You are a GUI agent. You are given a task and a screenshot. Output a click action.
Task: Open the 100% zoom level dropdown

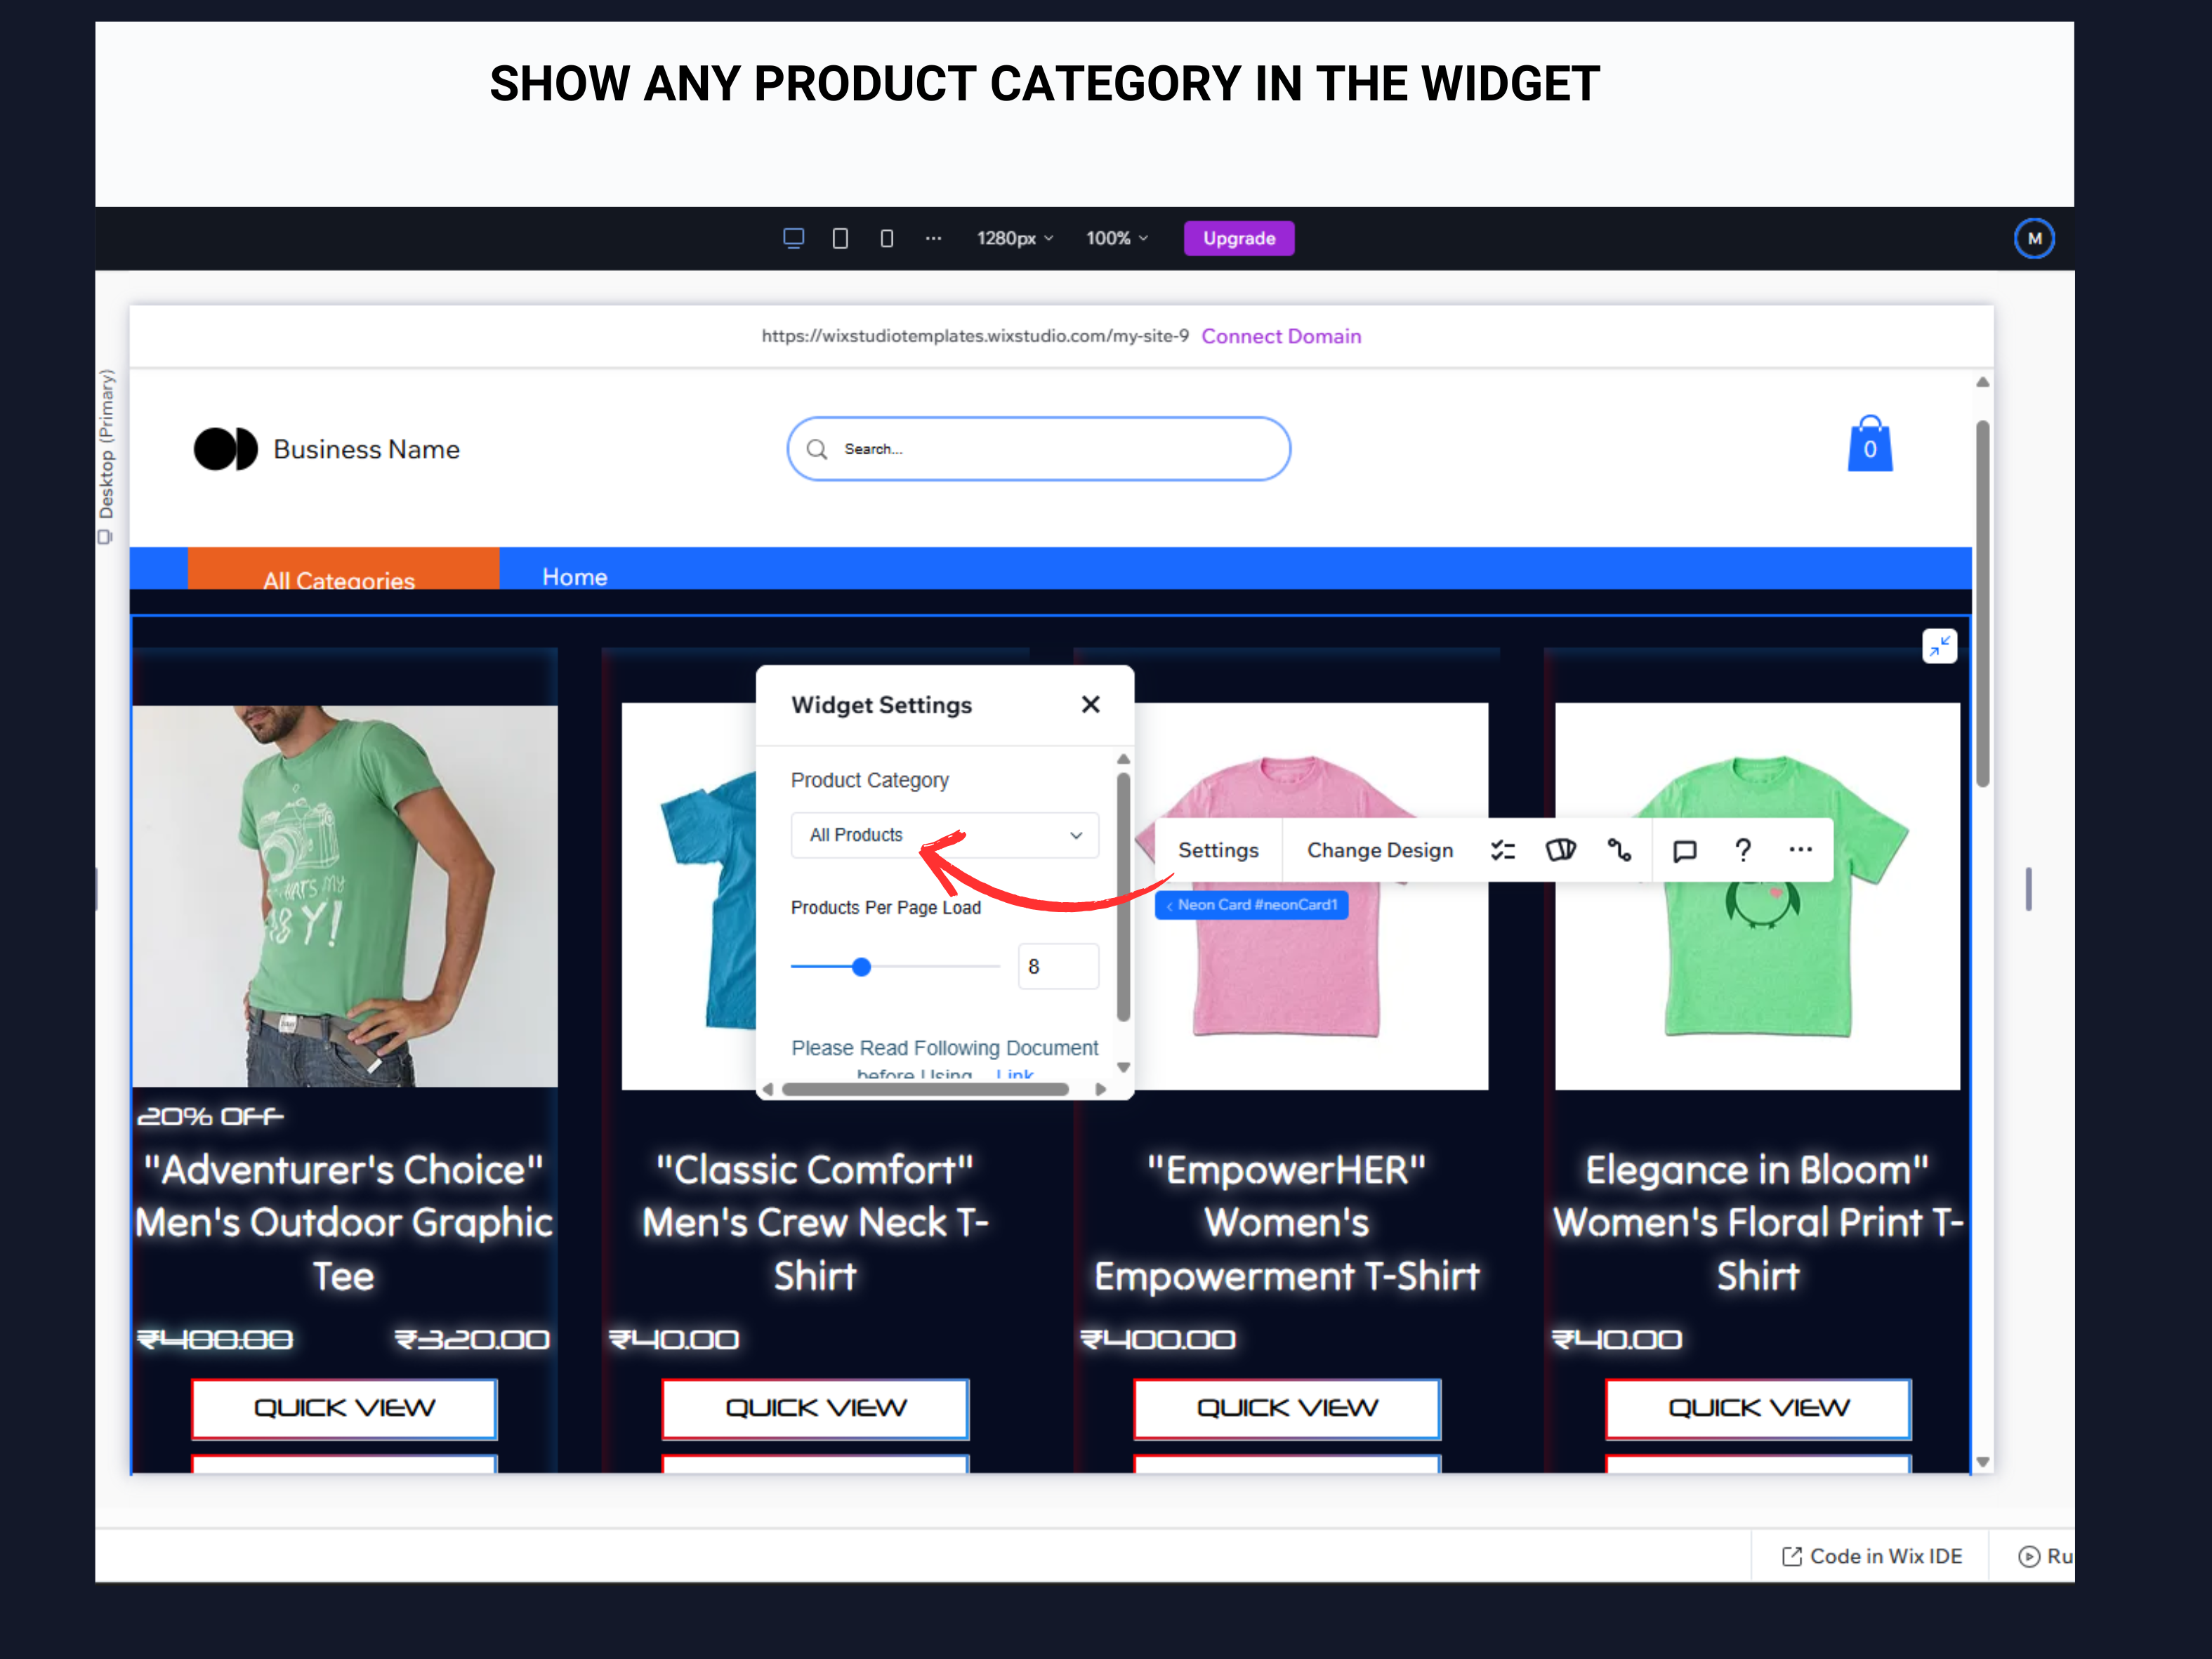click(x=1117, y=238)
